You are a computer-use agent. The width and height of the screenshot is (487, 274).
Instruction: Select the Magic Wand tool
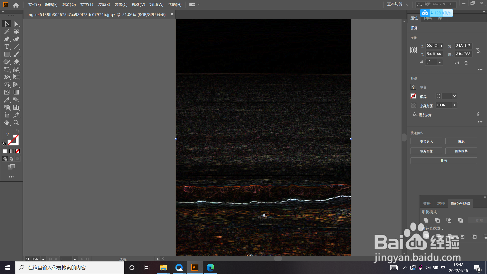tap(7, 31)
